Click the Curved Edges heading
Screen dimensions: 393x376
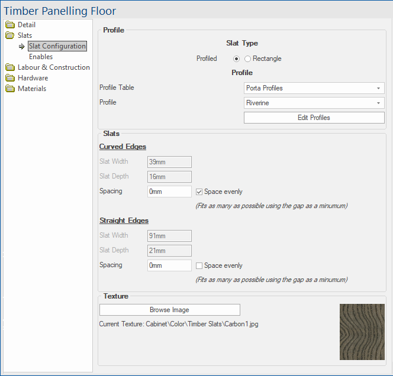coord(123,147)
